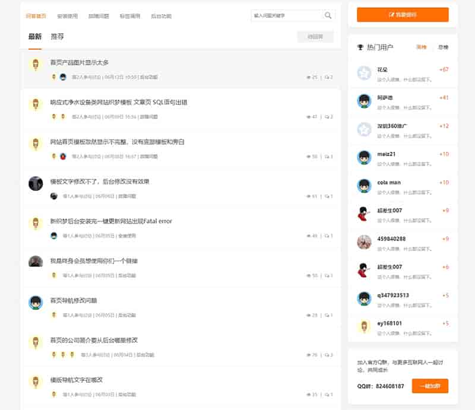Open author avatar of 模版导航文字在哪改 post
The height and width of the screenshot is (410, 475).
tap(36, 382)
